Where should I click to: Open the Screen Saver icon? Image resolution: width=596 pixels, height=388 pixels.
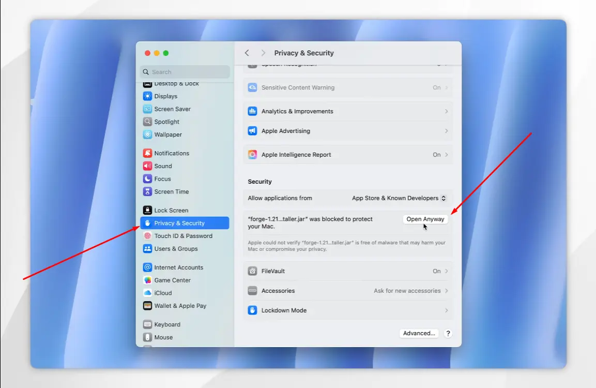(147, 109)
